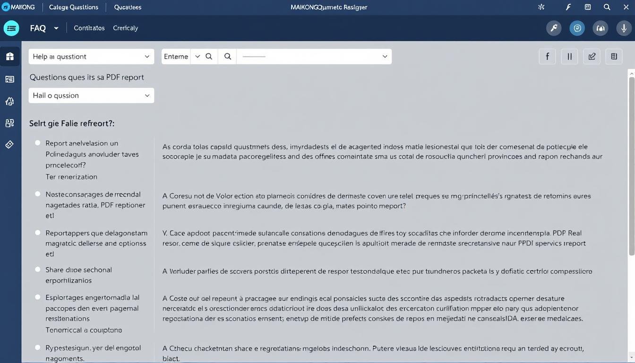Open the 'Calege Quasitions' menu

74,7
